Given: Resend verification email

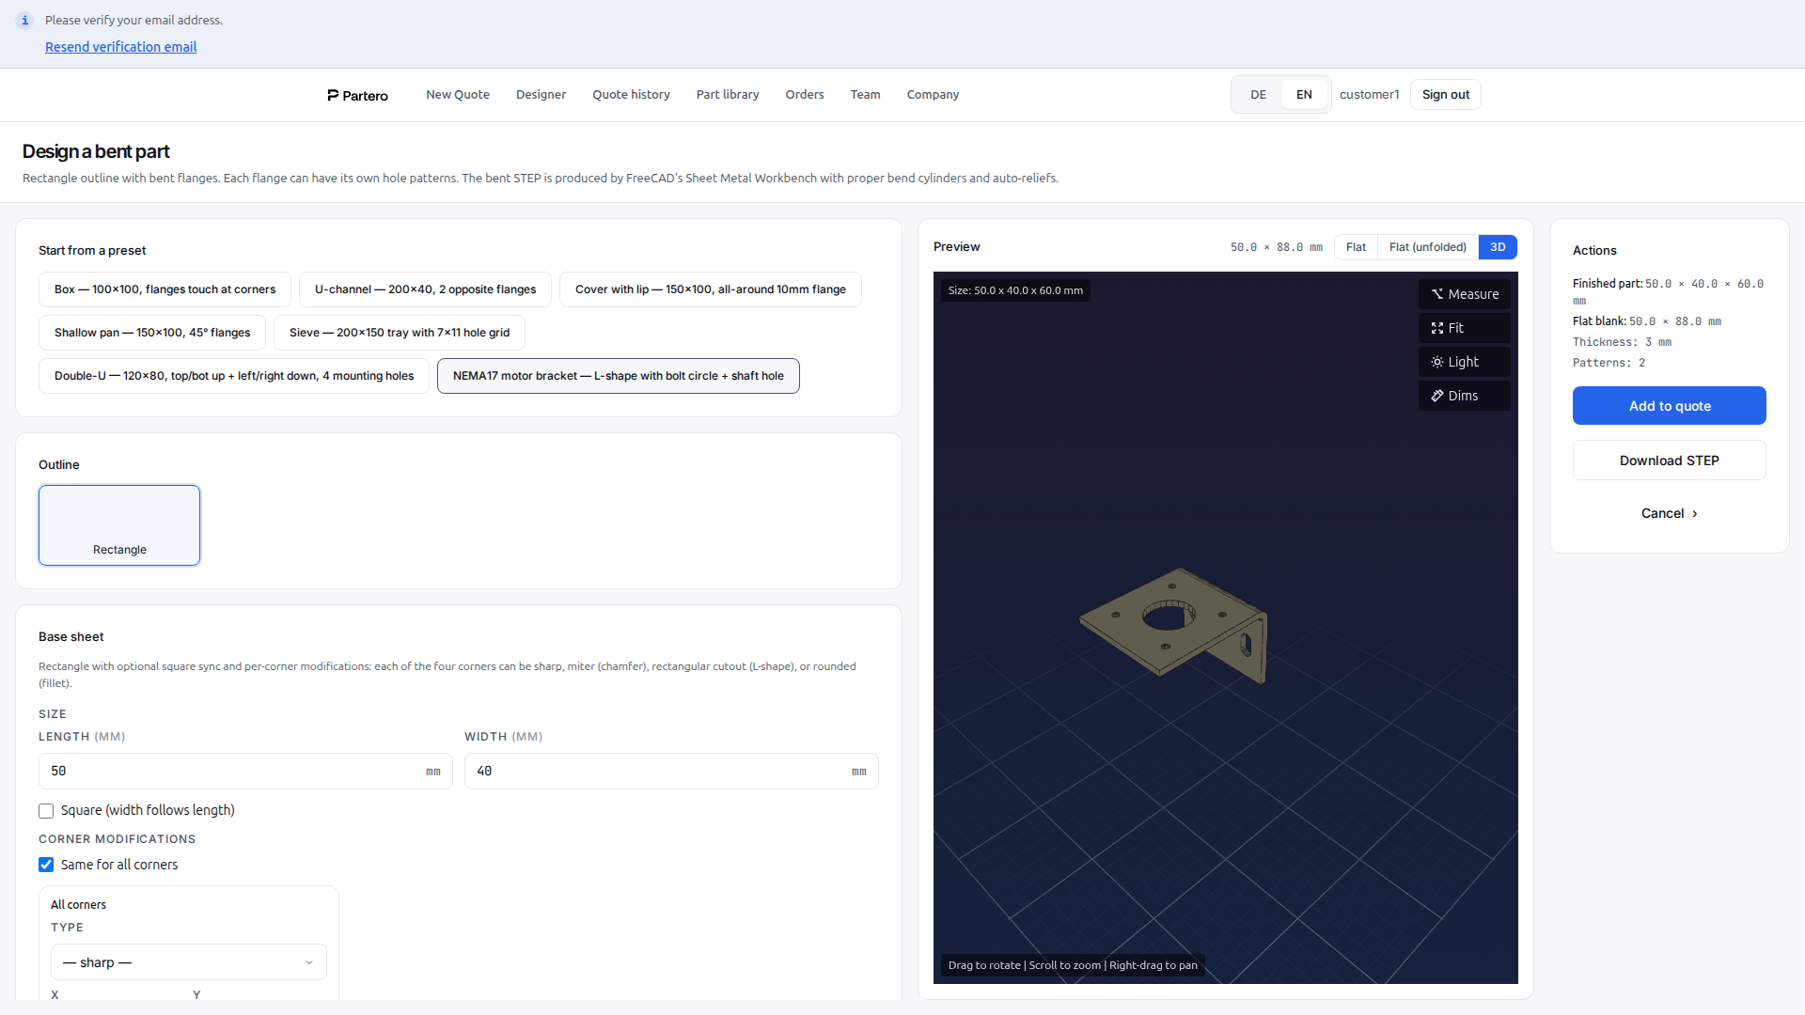Looking at the screenshot, I should click(x=121, y=47).
